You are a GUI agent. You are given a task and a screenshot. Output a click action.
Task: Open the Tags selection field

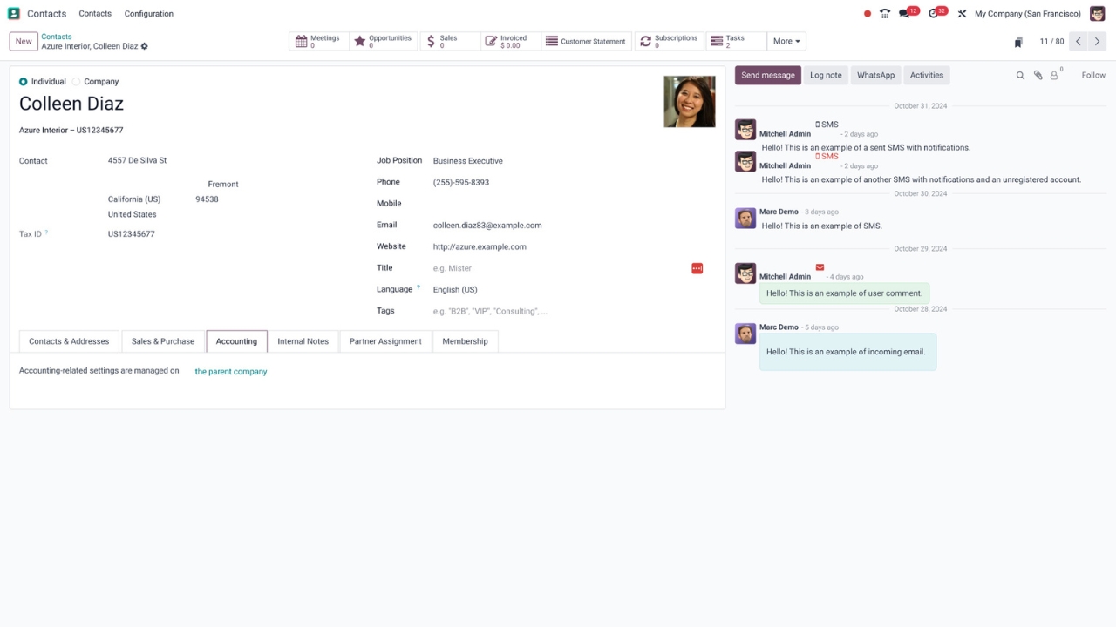567,311
